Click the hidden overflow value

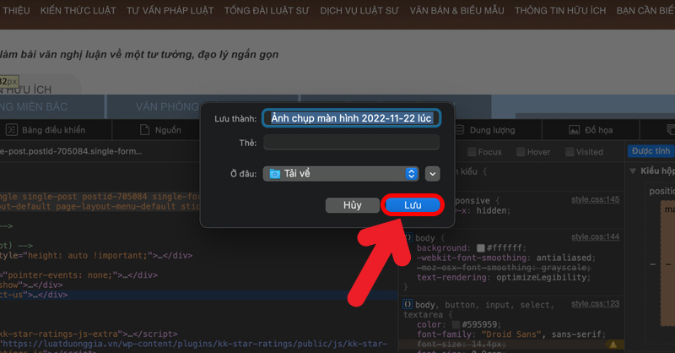point(492,211)
